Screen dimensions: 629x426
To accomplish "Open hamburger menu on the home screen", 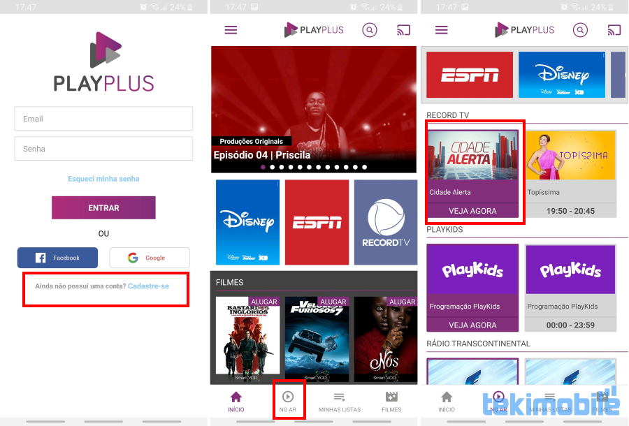I will (231, 30).
